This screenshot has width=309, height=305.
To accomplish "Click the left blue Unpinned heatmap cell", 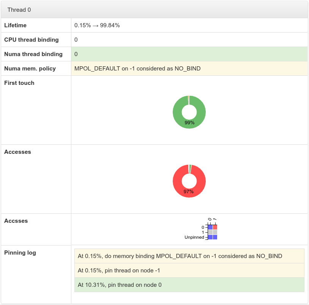I will [210, 237].
